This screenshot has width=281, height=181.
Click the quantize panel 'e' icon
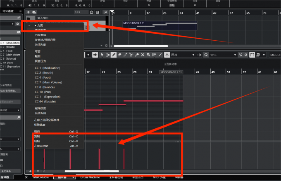click(246, 55)
